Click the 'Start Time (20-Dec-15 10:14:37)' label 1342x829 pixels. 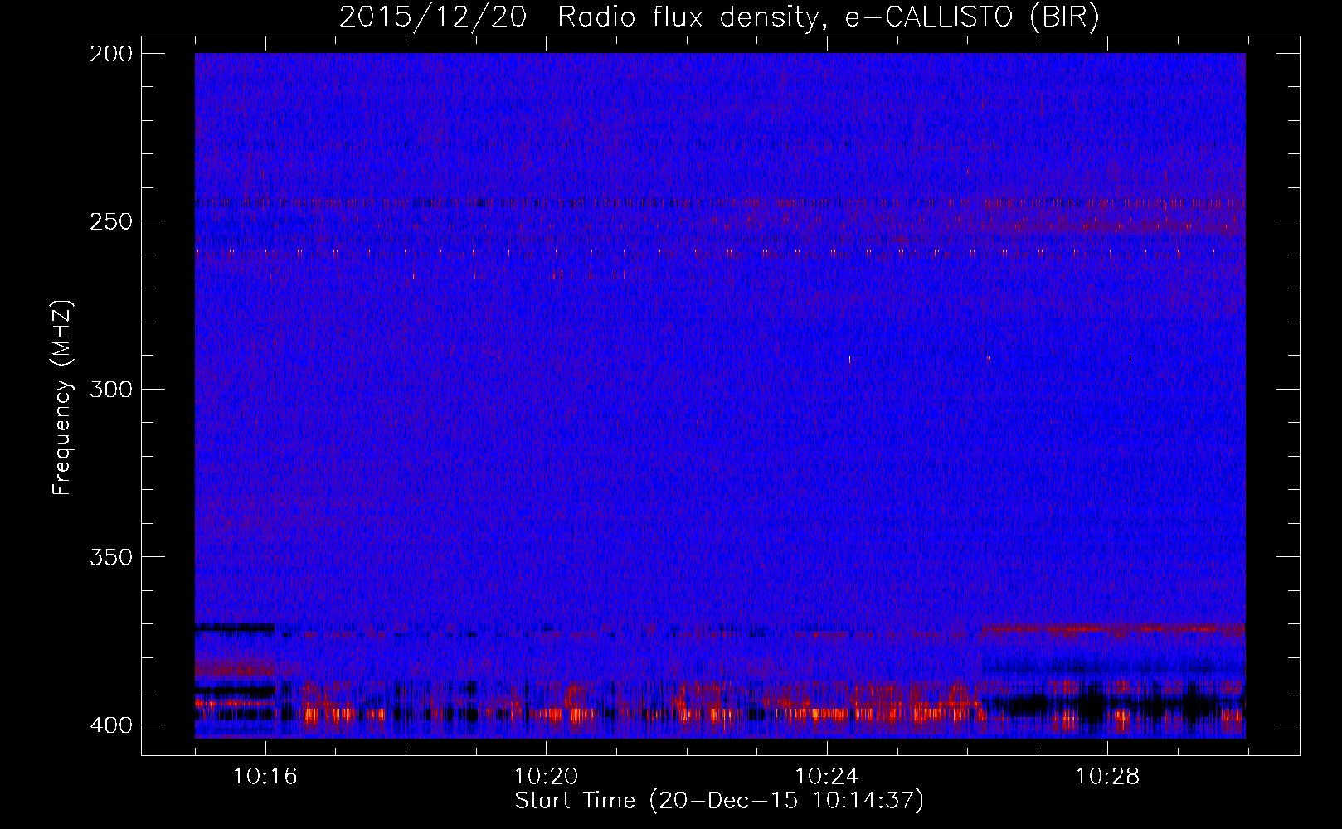719,801
